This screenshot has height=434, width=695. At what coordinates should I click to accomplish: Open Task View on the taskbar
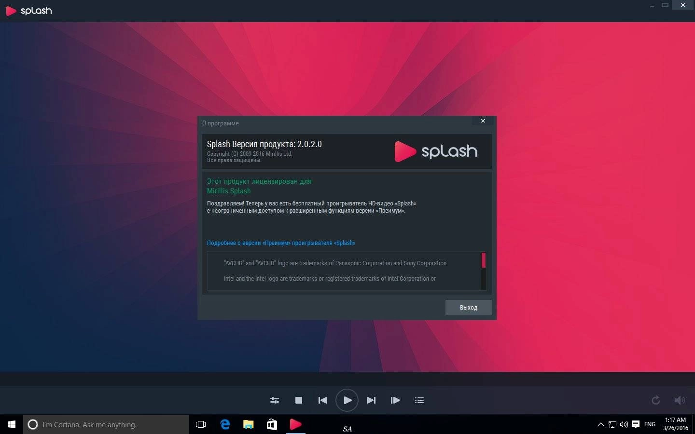pyautogui.click(x=201, y=424)
